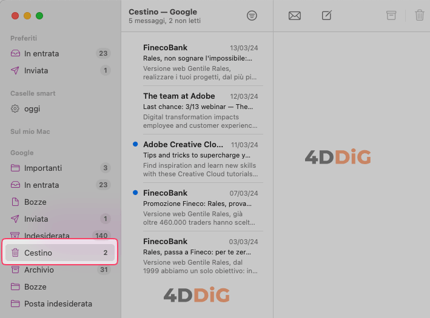Click the yellow minimize window button

tap(27, 16)
